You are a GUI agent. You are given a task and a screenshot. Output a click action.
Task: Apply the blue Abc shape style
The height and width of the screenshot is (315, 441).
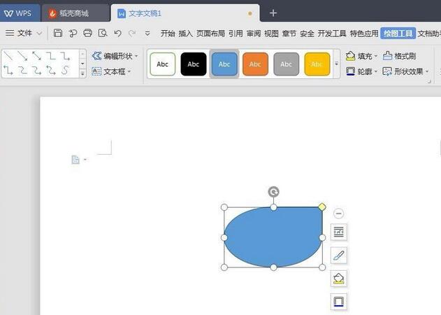[x=224, y=64]
